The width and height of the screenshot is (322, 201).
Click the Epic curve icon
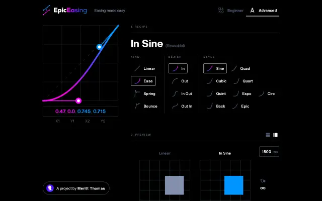[x=235, y=106]
